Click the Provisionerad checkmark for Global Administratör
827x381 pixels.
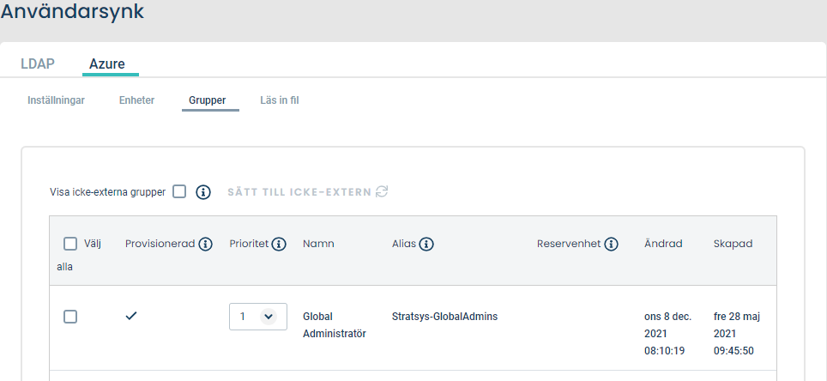tap(131, 316)
